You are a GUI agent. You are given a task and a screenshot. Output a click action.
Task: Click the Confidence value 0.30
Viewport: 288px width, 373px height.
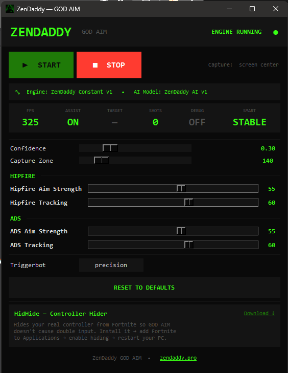pos(268,148)
